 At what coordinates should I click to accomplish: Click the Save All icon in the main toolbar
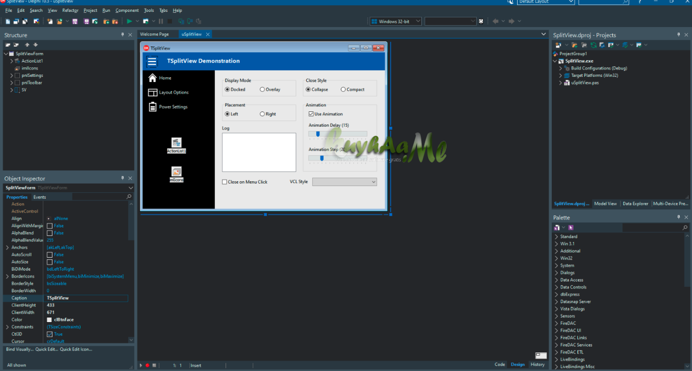click(x=87, y=21)
